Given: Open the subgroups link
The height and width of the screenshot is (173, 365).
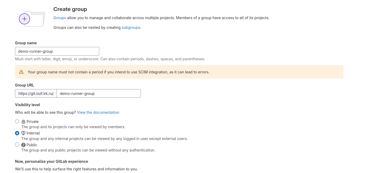Looking at the screenshot, I should (131, 27).
